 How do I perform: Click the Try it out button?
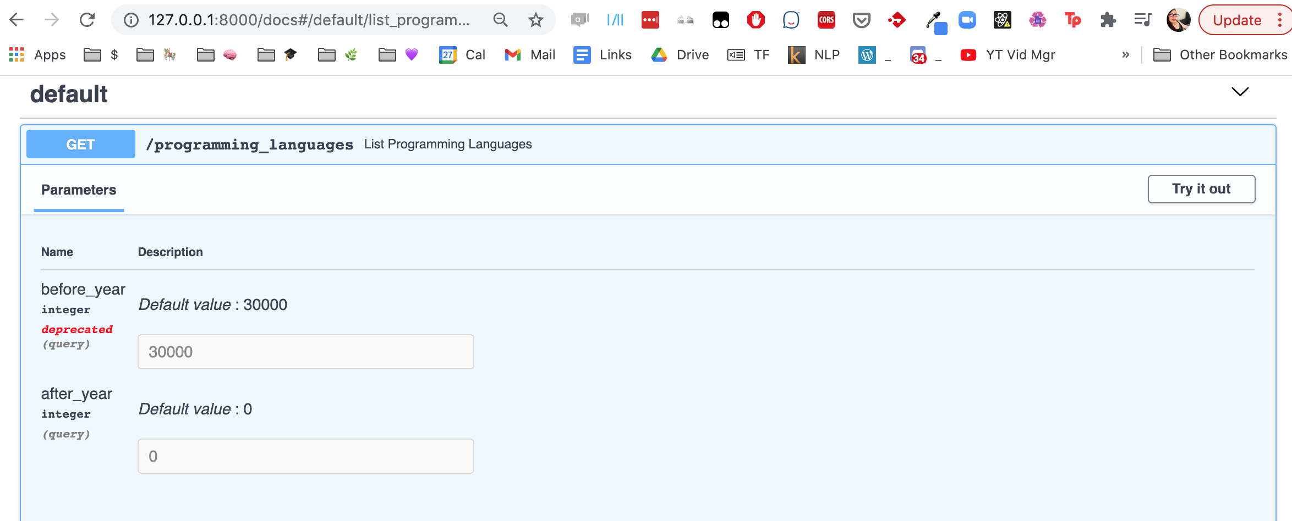1201,189
